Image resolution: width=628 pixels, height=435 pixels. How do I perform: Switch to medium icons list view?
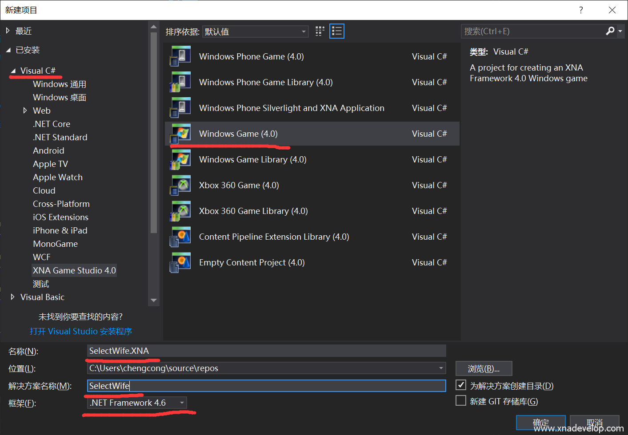(336, 31)
